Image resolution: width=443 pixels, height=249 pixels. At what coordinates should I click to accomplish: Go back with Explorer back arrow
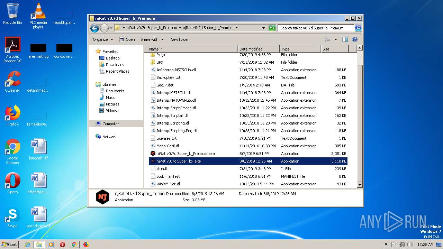[x=94, y=28]
